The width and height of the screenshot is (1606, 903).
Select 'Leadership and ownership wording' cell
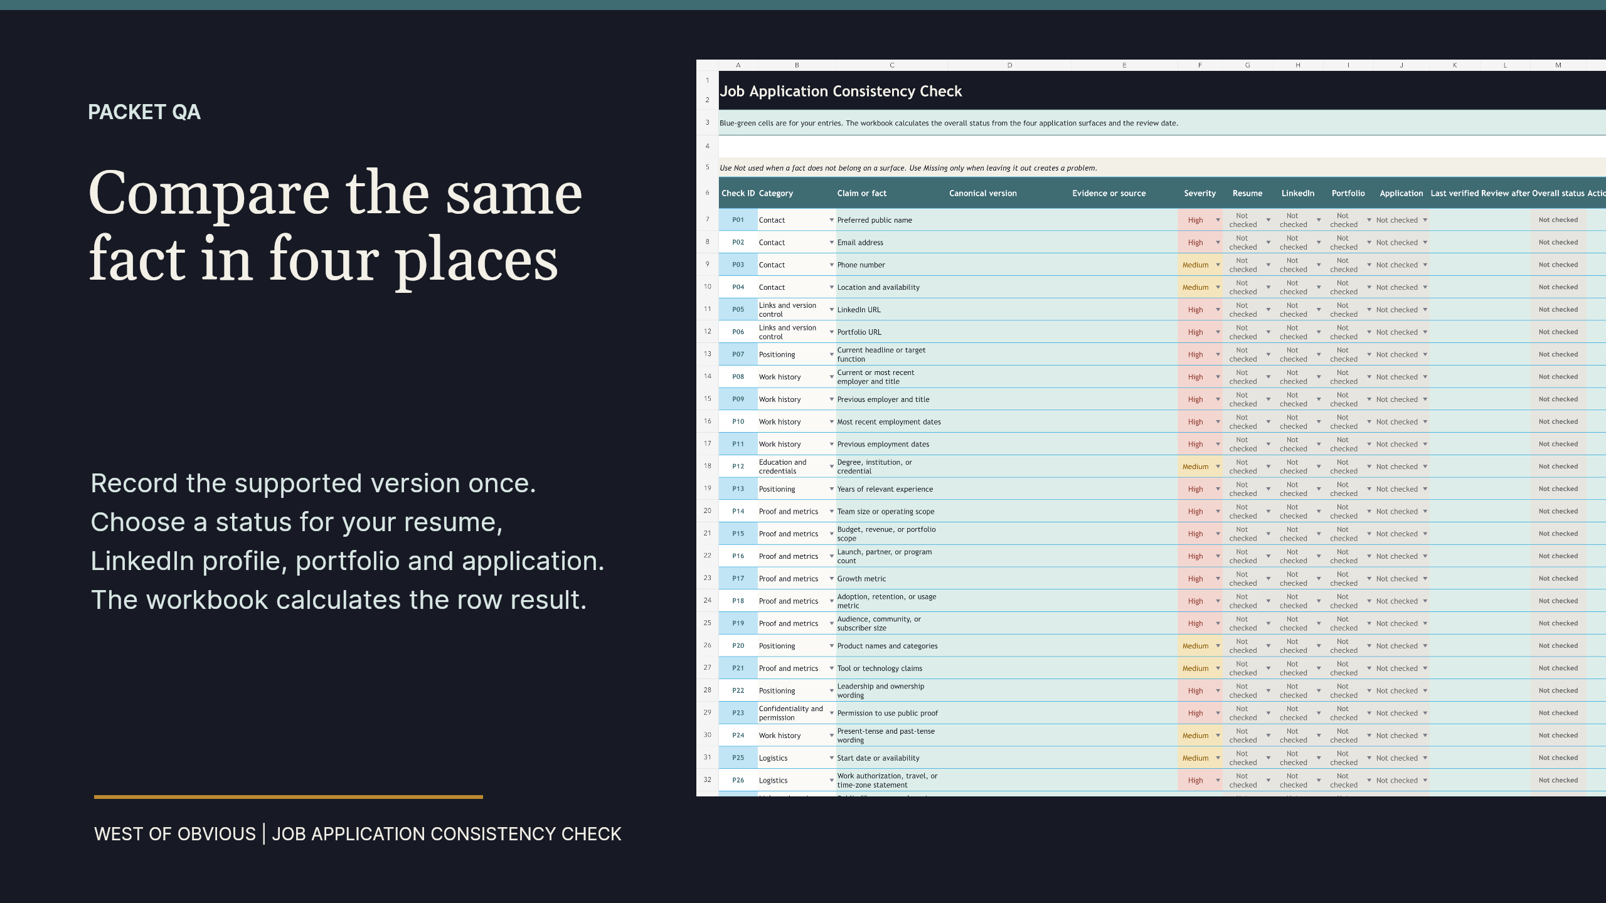tap(891, 691)
